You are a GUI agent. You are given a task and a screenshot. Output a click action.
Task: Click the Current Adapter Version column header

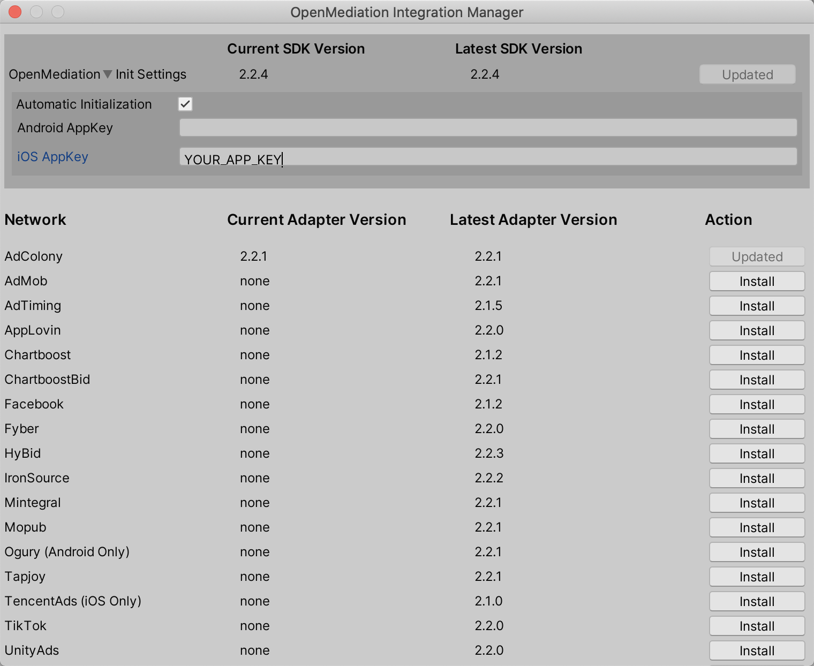pyautogui.click(x=317, y=220)
